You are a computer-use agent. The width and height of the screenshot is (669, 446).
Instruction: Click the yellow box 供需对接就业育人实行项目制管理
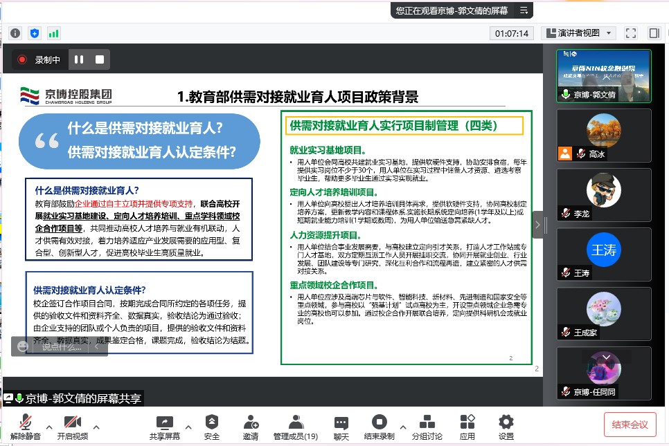404,126
